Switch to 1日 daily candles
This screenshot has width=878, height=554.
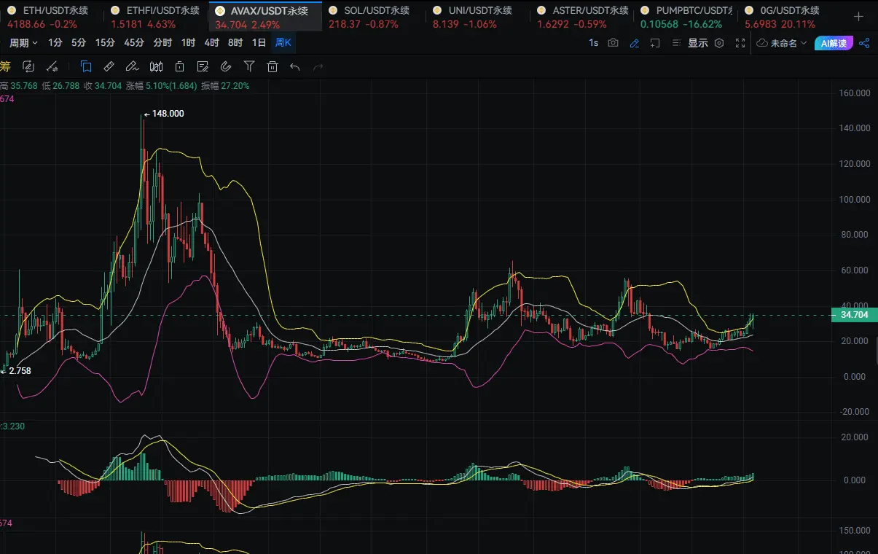(x=259, y=43)
